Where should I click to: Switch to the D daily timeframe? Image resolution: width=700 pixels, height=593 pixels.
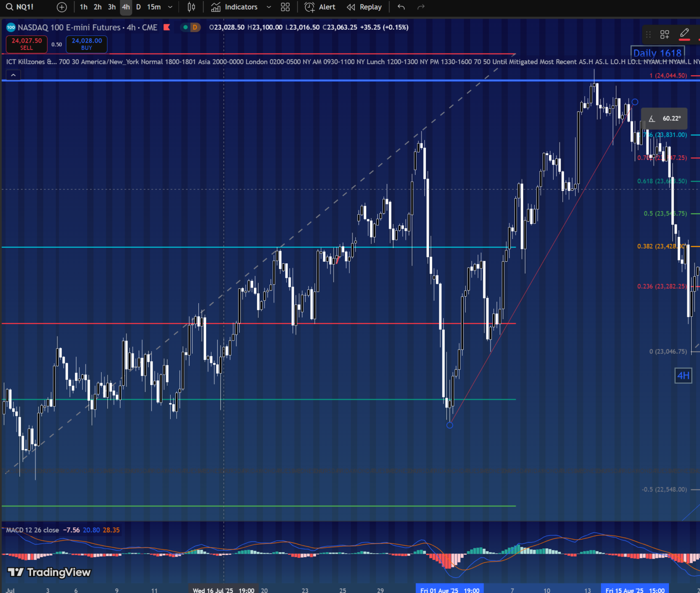[139, 7]
